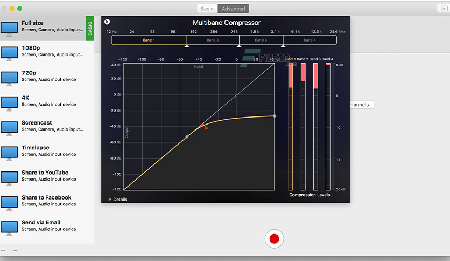Click the lower gray curve control point
This screenshot has height=261, width=450.
187,137
